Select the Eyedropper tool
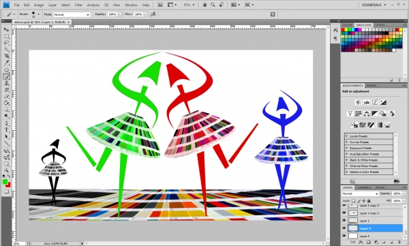 pyautogui.click(x=6, y=63)
